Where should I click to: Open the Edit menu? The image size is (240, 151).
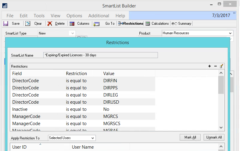pyautogui.click(x=24, y=15)
